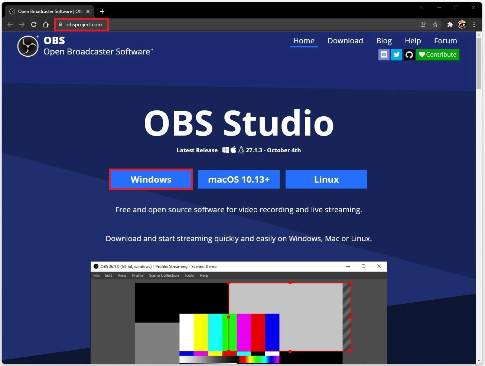Open the Blog navigation item
The image size is (485, 366).
click(384, 41)
